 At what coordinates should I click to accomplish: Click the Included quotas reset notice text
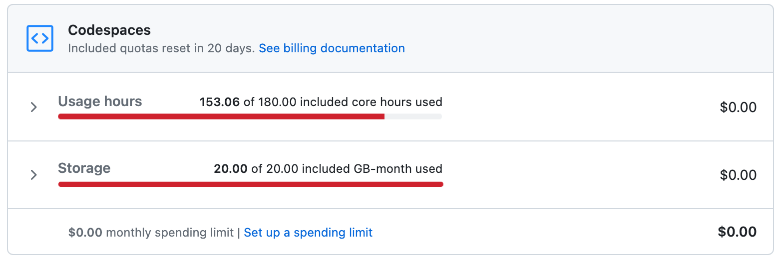click(x=161, y=48)
